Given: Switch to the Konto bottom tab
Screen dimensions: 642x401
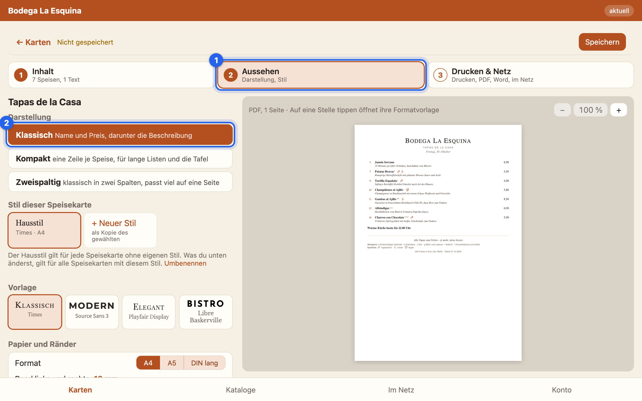Looking at the screenshot, I should pyautogui.click(x=561, y=389).
